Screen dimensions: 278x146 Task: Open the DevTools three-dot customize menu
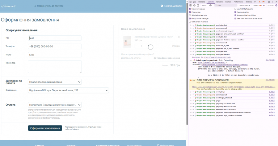tap(273, 2)
